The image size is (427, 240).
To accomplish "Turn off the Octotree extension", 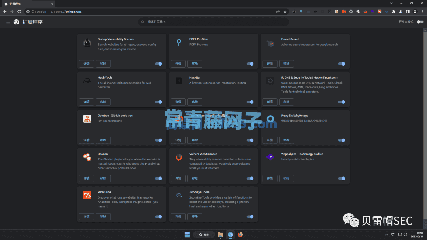I will pyautogui.click(x=159, y=140).
